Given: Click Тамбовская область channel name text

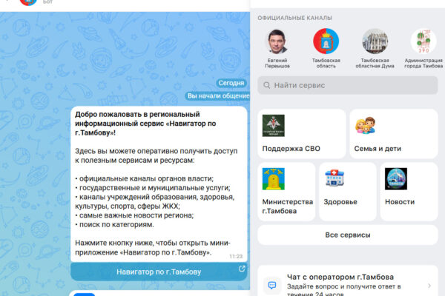Looking at the screenshot, I should click(x=326, y=63).
